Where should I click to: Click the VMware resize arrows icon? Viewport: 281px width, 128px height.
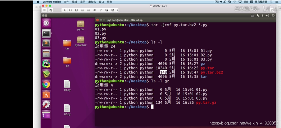(70, 10)
